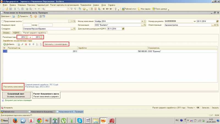Open calendar picker for document date
This screenshot has height=124, width=220.
pyautogui.click(x=217, y=21)
